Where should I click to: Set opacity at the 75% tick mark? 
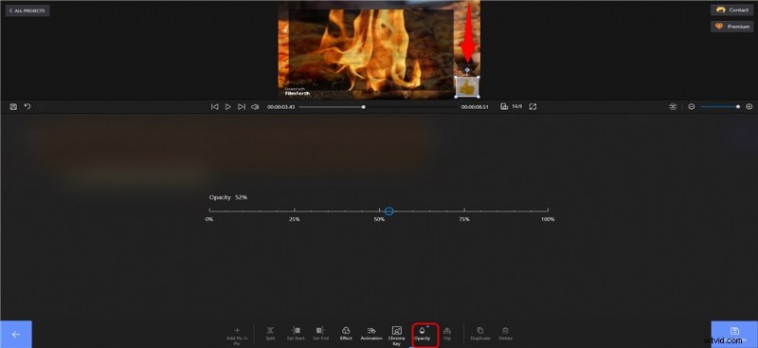(x=464, y=211)
